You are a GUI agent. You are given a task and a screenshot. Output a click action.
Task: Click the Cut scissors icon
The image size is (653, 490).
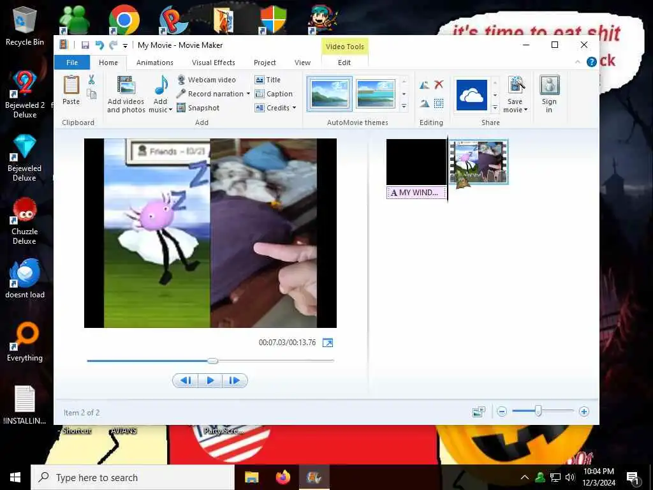91,80
